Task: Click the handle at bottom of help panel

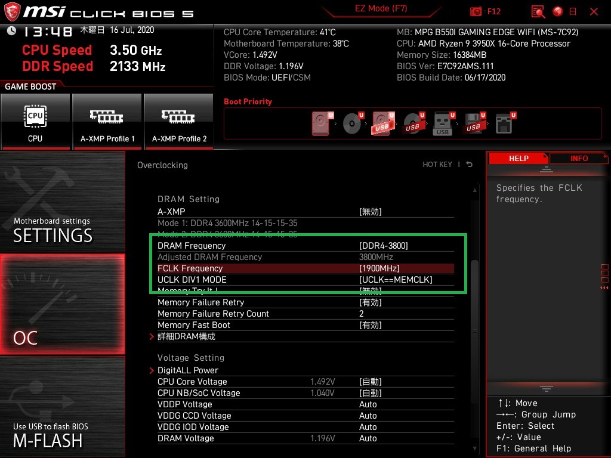Action: click(547, 388)
